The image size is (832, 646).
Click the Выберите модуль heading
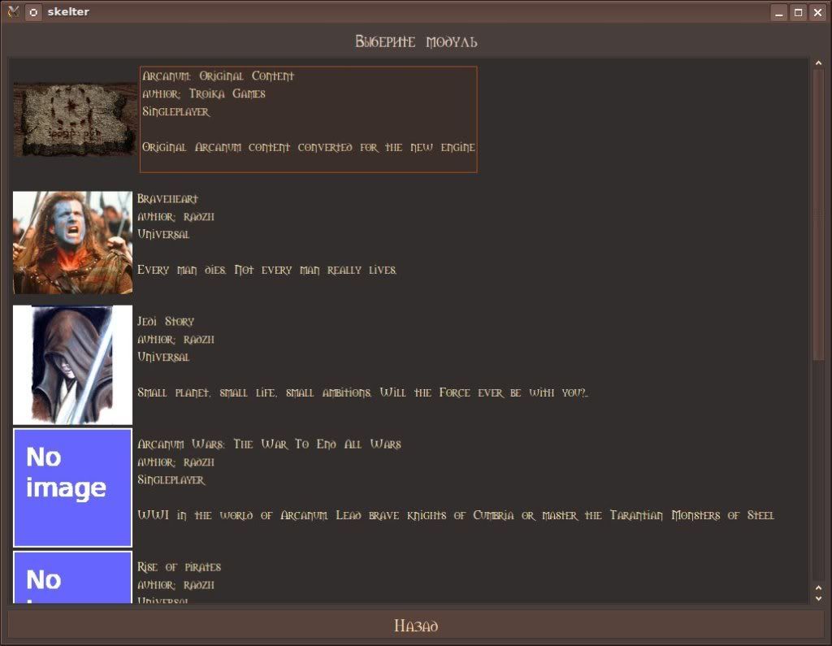(x=415, y=42)
